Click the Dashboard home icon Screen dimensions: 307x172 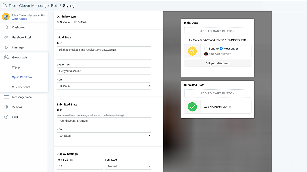6,27
